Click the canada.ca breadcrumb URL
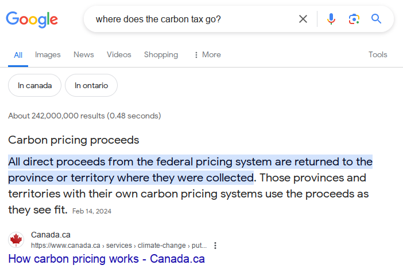 pos(115,245)
